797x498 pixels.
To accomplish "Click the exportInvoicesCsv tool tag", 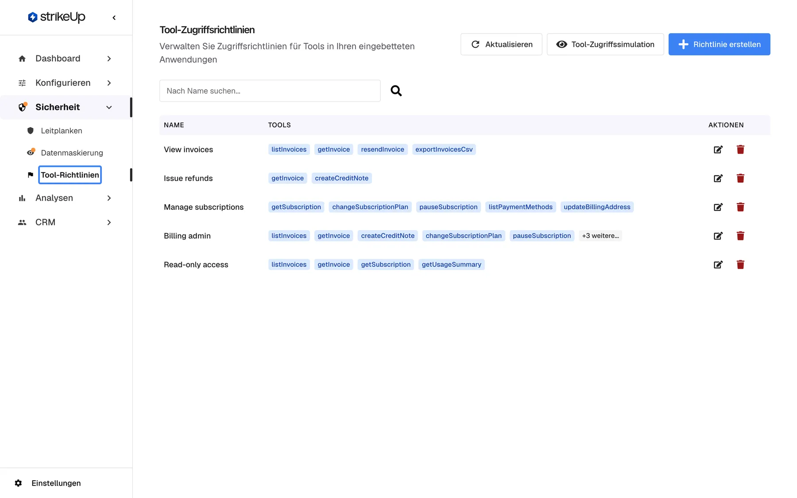I will pos(444,150).
